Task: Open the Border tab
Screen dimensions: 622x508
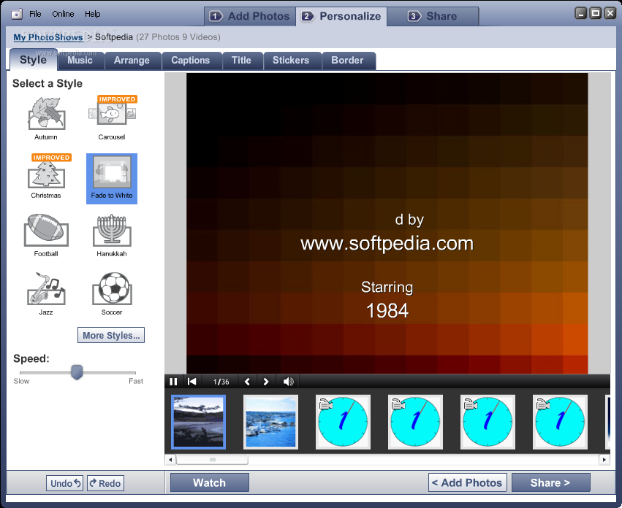Action: 347,61
